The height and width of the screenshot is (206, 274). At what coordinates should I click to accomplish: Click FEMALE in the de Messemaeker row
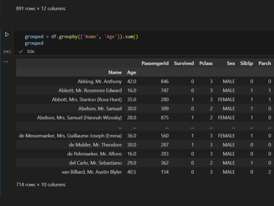pyautogui.click(x=226, y=136)
